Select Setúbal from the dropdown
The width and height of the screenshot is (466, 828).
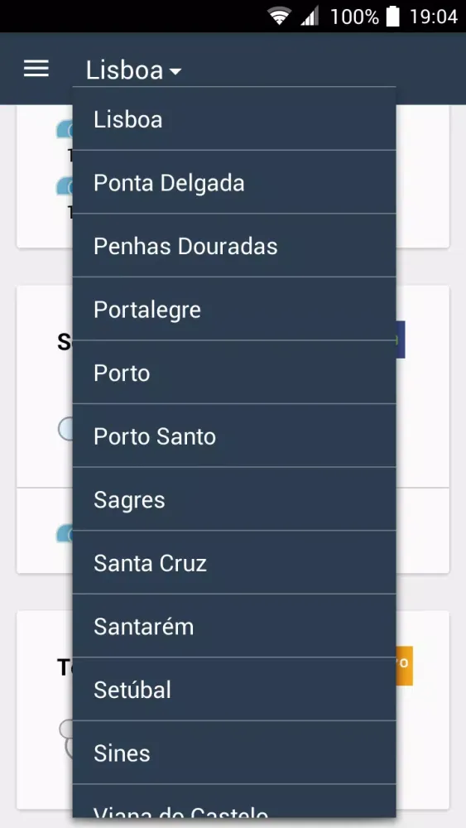tap(234, 689)
